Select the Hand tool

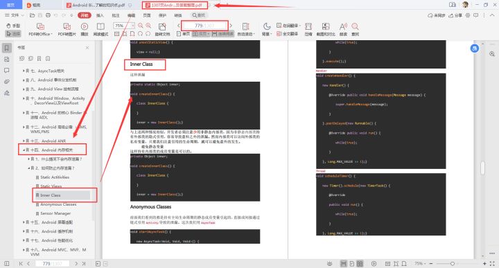pos(13,26)
